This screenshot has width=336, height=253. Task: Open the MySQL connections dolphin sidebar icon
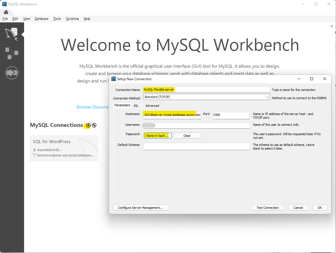[12, 34]
